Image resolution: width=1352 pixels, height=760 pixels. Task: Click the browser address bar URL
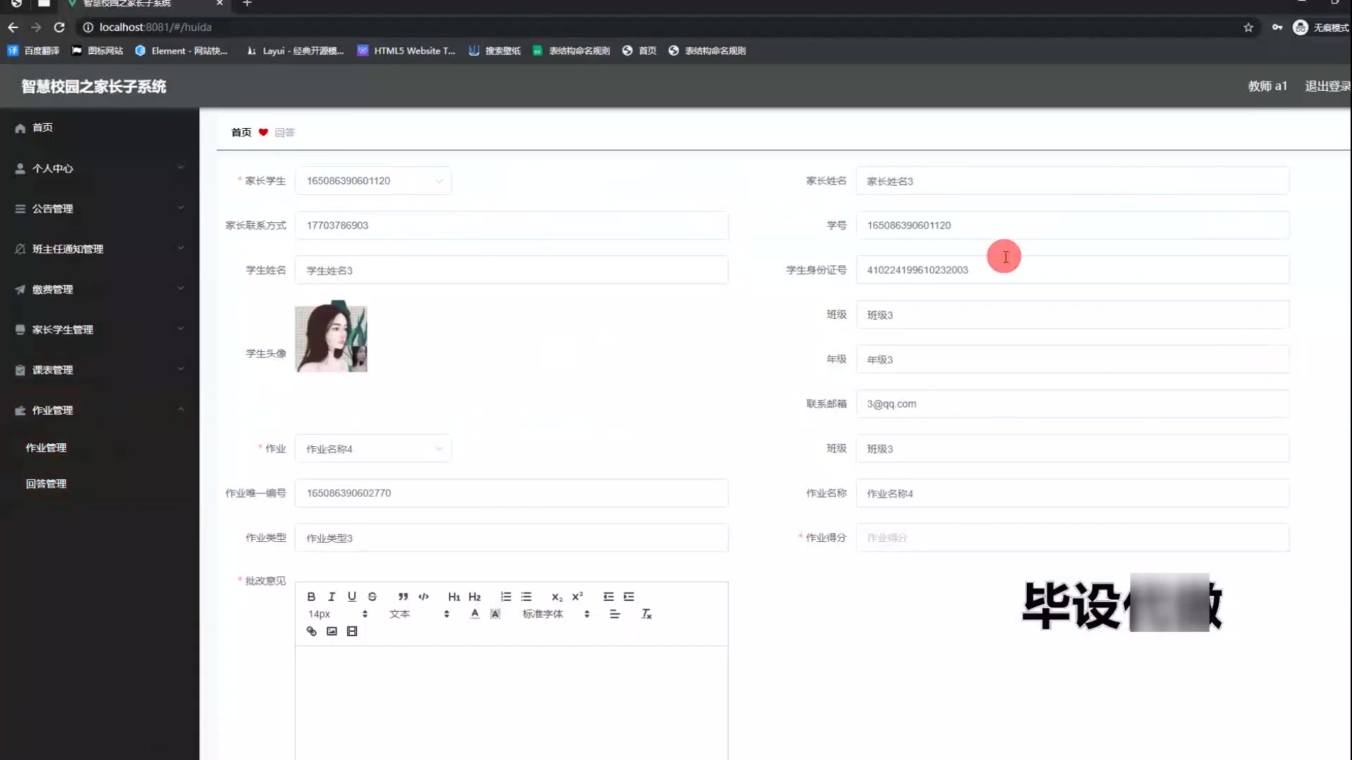[156, 27]
